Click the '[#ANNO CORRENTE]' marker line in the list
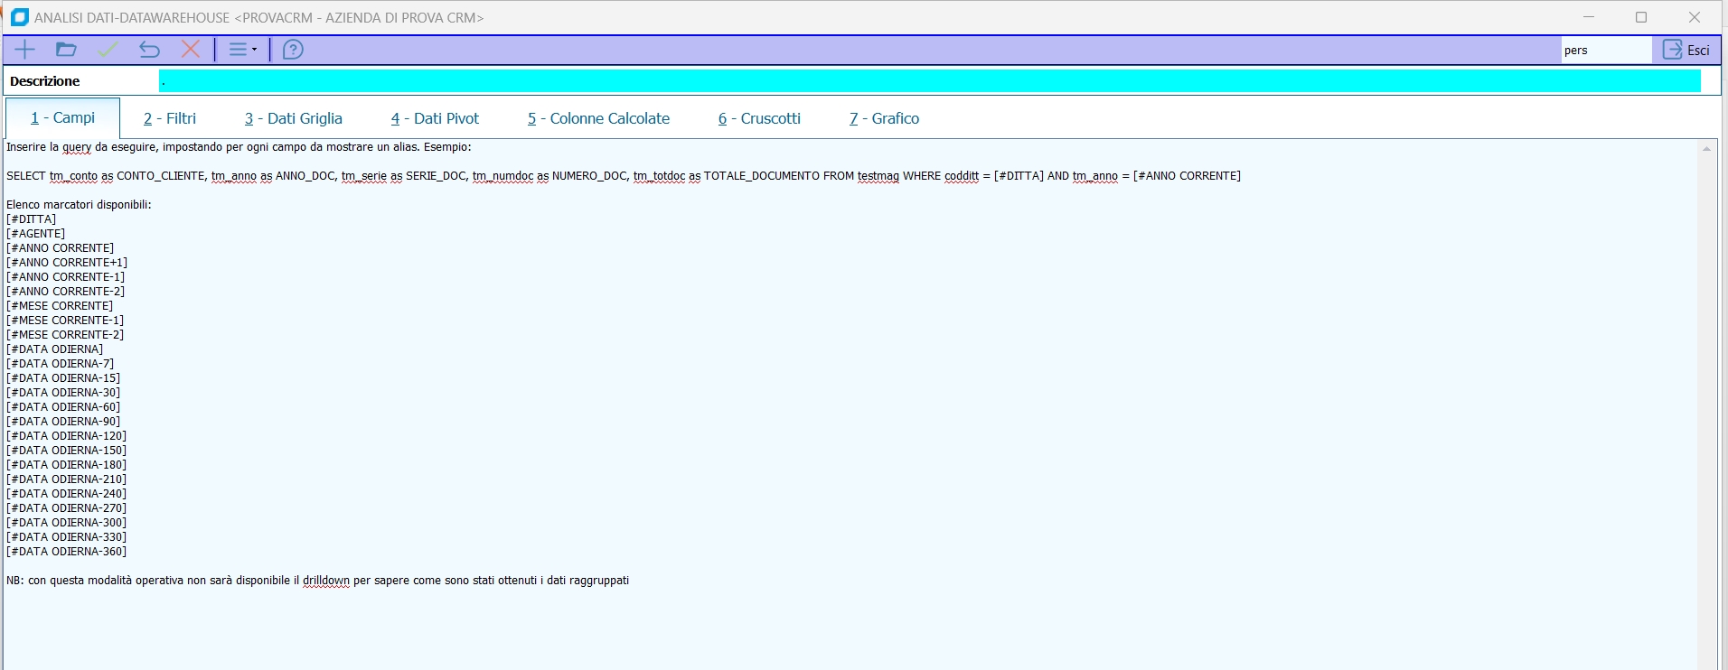The image size is (1728, 670). [61, 248]
